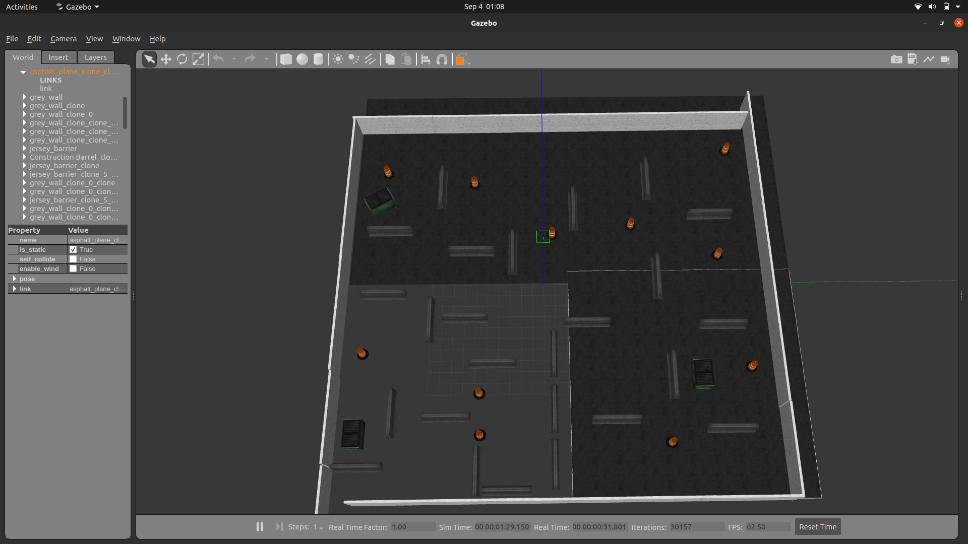The width and height of the screenshot is (968, 544).
Task: Click the Reset Time button
Action: 817,527
